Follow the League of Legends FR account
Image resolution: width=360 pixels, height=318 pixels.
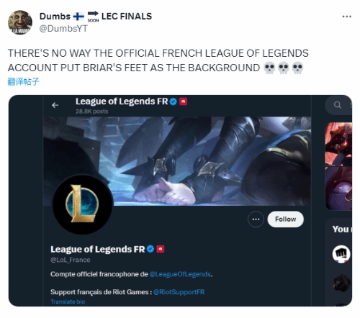tap(285, 219)
